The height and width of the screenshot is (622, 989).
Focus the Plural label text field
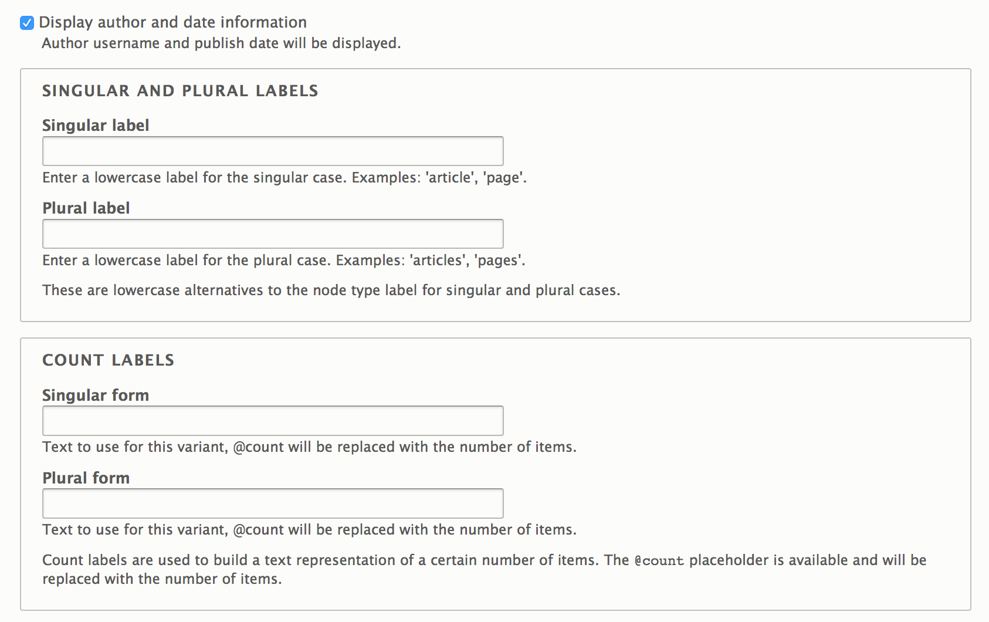point(273,234)
